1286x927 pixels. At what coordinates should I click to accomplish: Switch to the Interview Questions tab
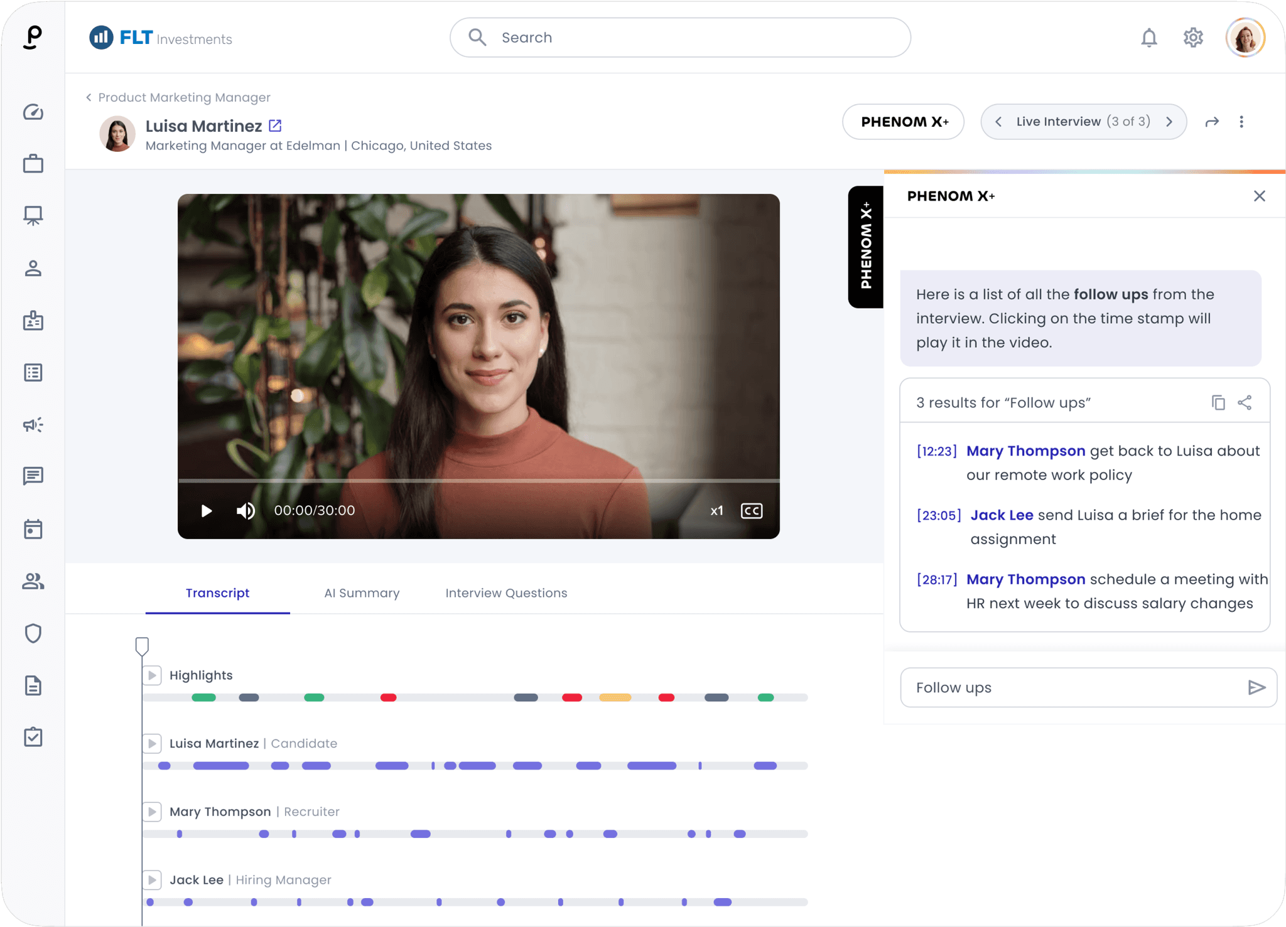[506, 593]
